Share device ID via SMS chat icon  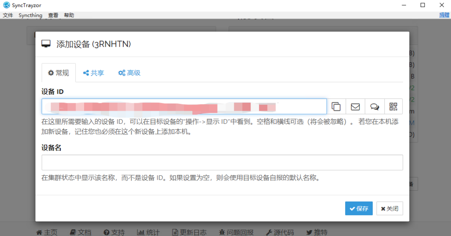(x=374, y=106)
